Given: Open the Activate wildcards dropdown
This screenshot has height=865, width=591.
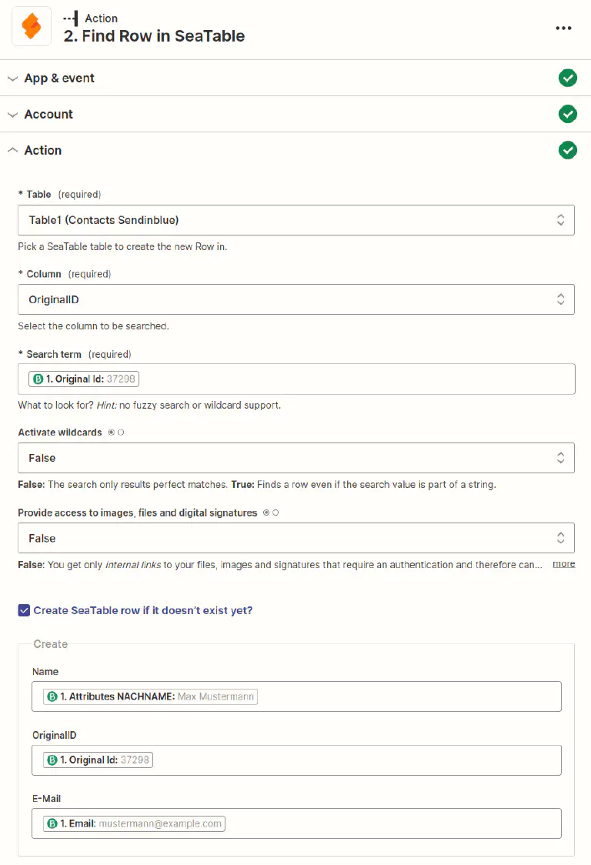Looking at the screenshot, I should click(295, 458).
